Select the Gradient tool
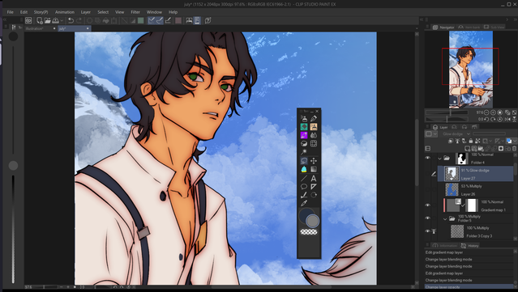Viewport: 518px width, 292px height. 313,169
